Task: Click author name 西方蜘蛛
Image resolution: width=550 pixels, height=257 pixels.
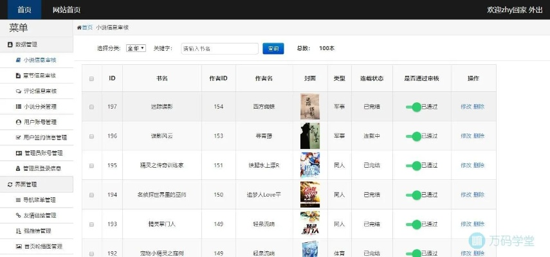Action: [264, 107]
